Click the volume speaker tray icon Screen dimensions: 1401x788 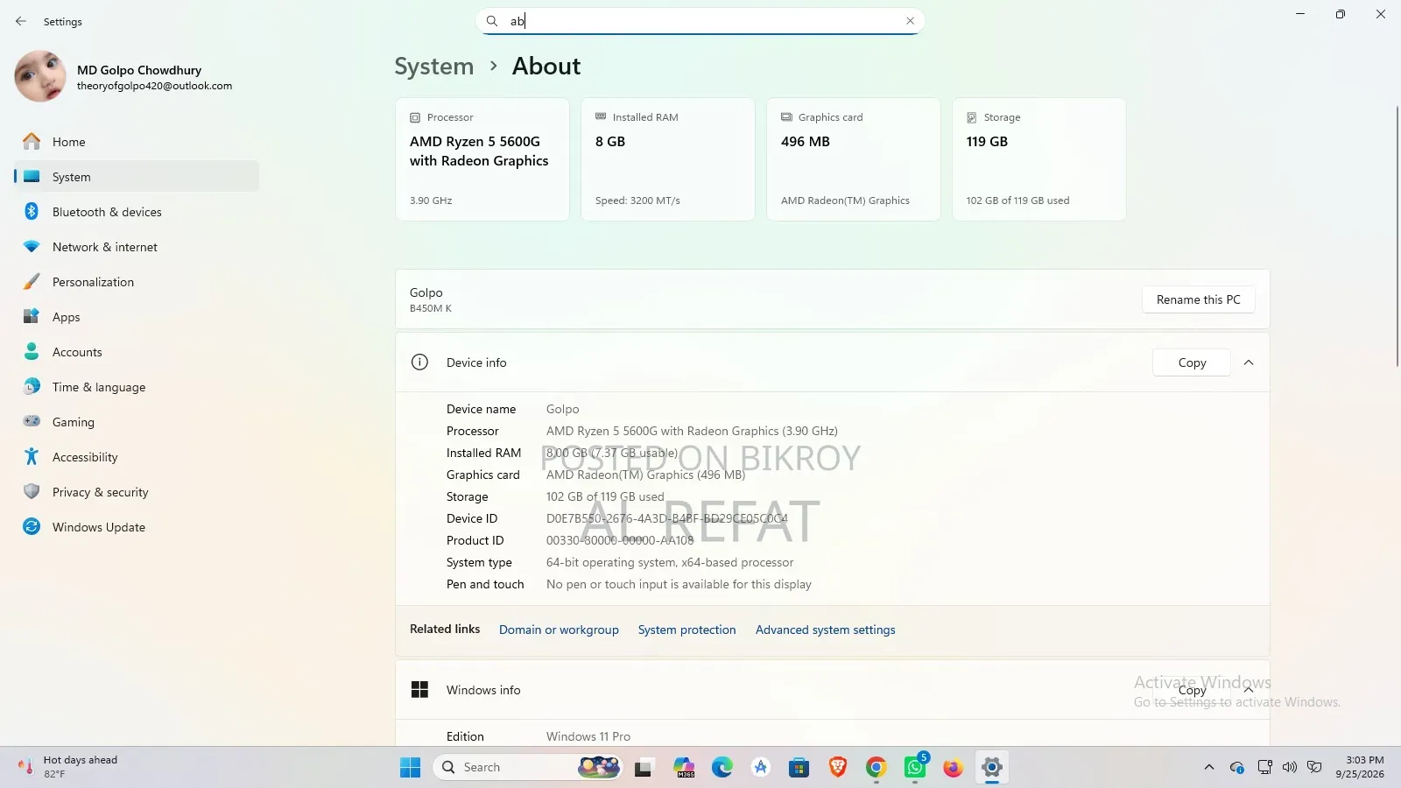coord(1289,768)
